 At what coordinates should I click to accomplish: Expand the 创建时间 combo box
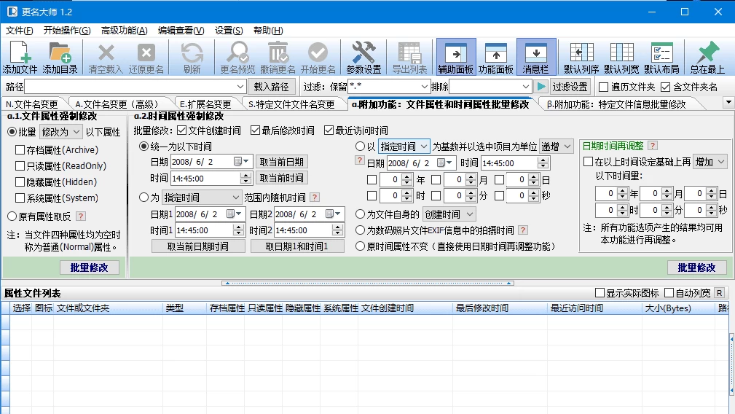pos(449,214)
